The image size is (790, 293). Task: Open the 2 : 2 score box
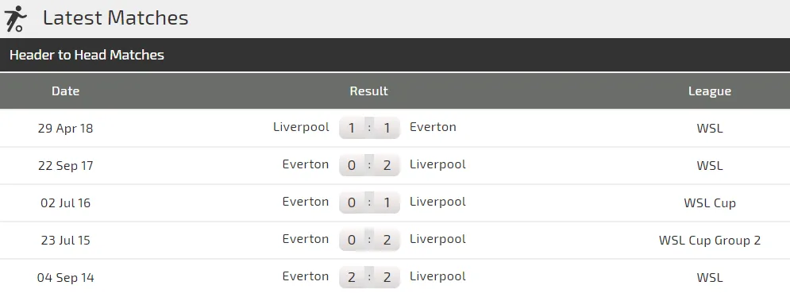369,277
